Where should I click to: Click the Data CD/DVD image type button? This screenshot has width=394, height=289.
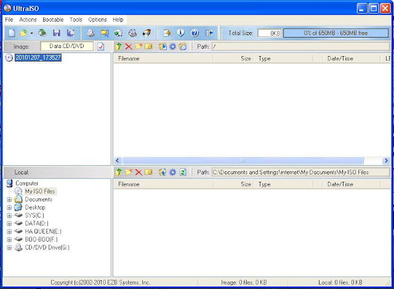pyautogui.click(x=66, y=46)
